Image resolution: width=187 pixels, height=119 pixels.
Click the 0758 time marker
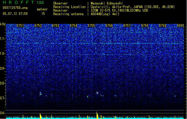[145, 26]
